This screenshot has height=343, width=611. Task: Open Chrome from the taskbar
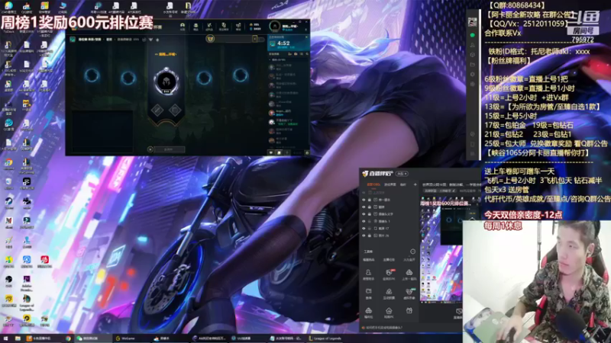(x=68, y=338)
